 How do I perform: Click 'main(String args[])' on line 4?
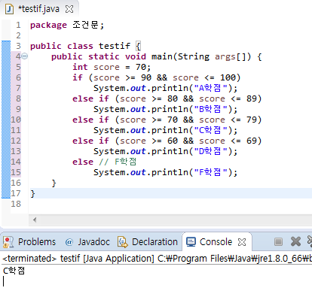point(201,56)
